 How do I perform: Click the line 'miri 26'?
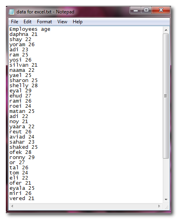pyautogui.click(x=20, y=193)
